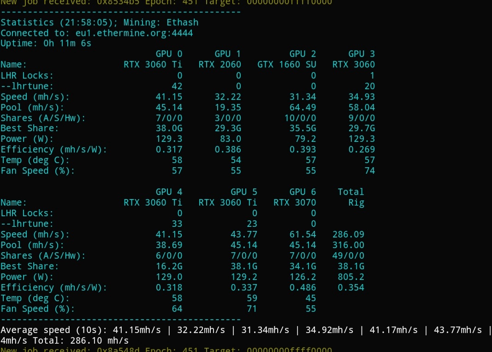Image resolution: width=492 pixels, height=352 pixels.
Task: Click the total shares value 49/0/0
Action: click(348, 256)
